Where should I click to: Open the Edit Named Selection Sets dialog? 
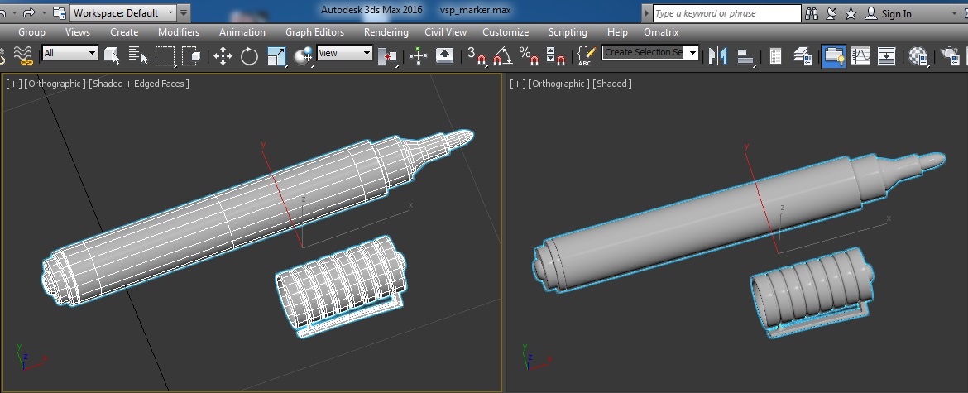click(585, 56)
